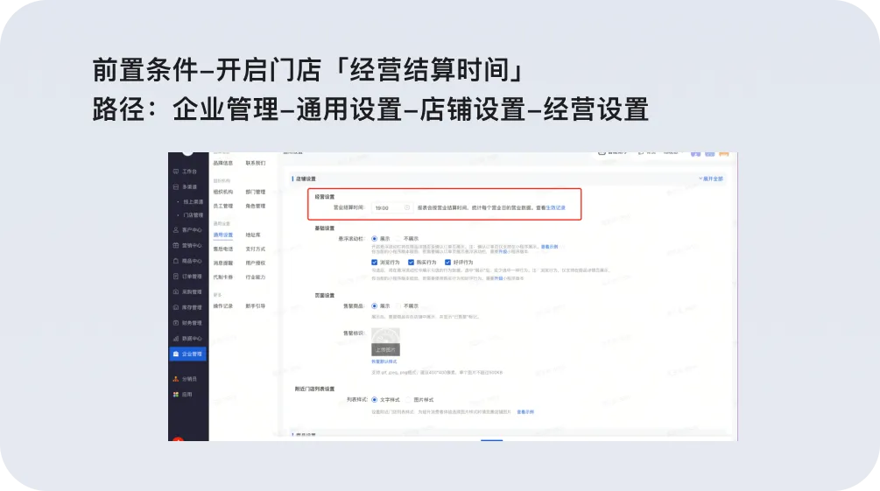Screen dimensions: 880x491
Task: Open 代制卡券 submenu item
Action: 222,277
